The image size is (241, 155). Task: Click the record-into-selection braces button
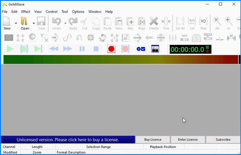pos(125,49)
